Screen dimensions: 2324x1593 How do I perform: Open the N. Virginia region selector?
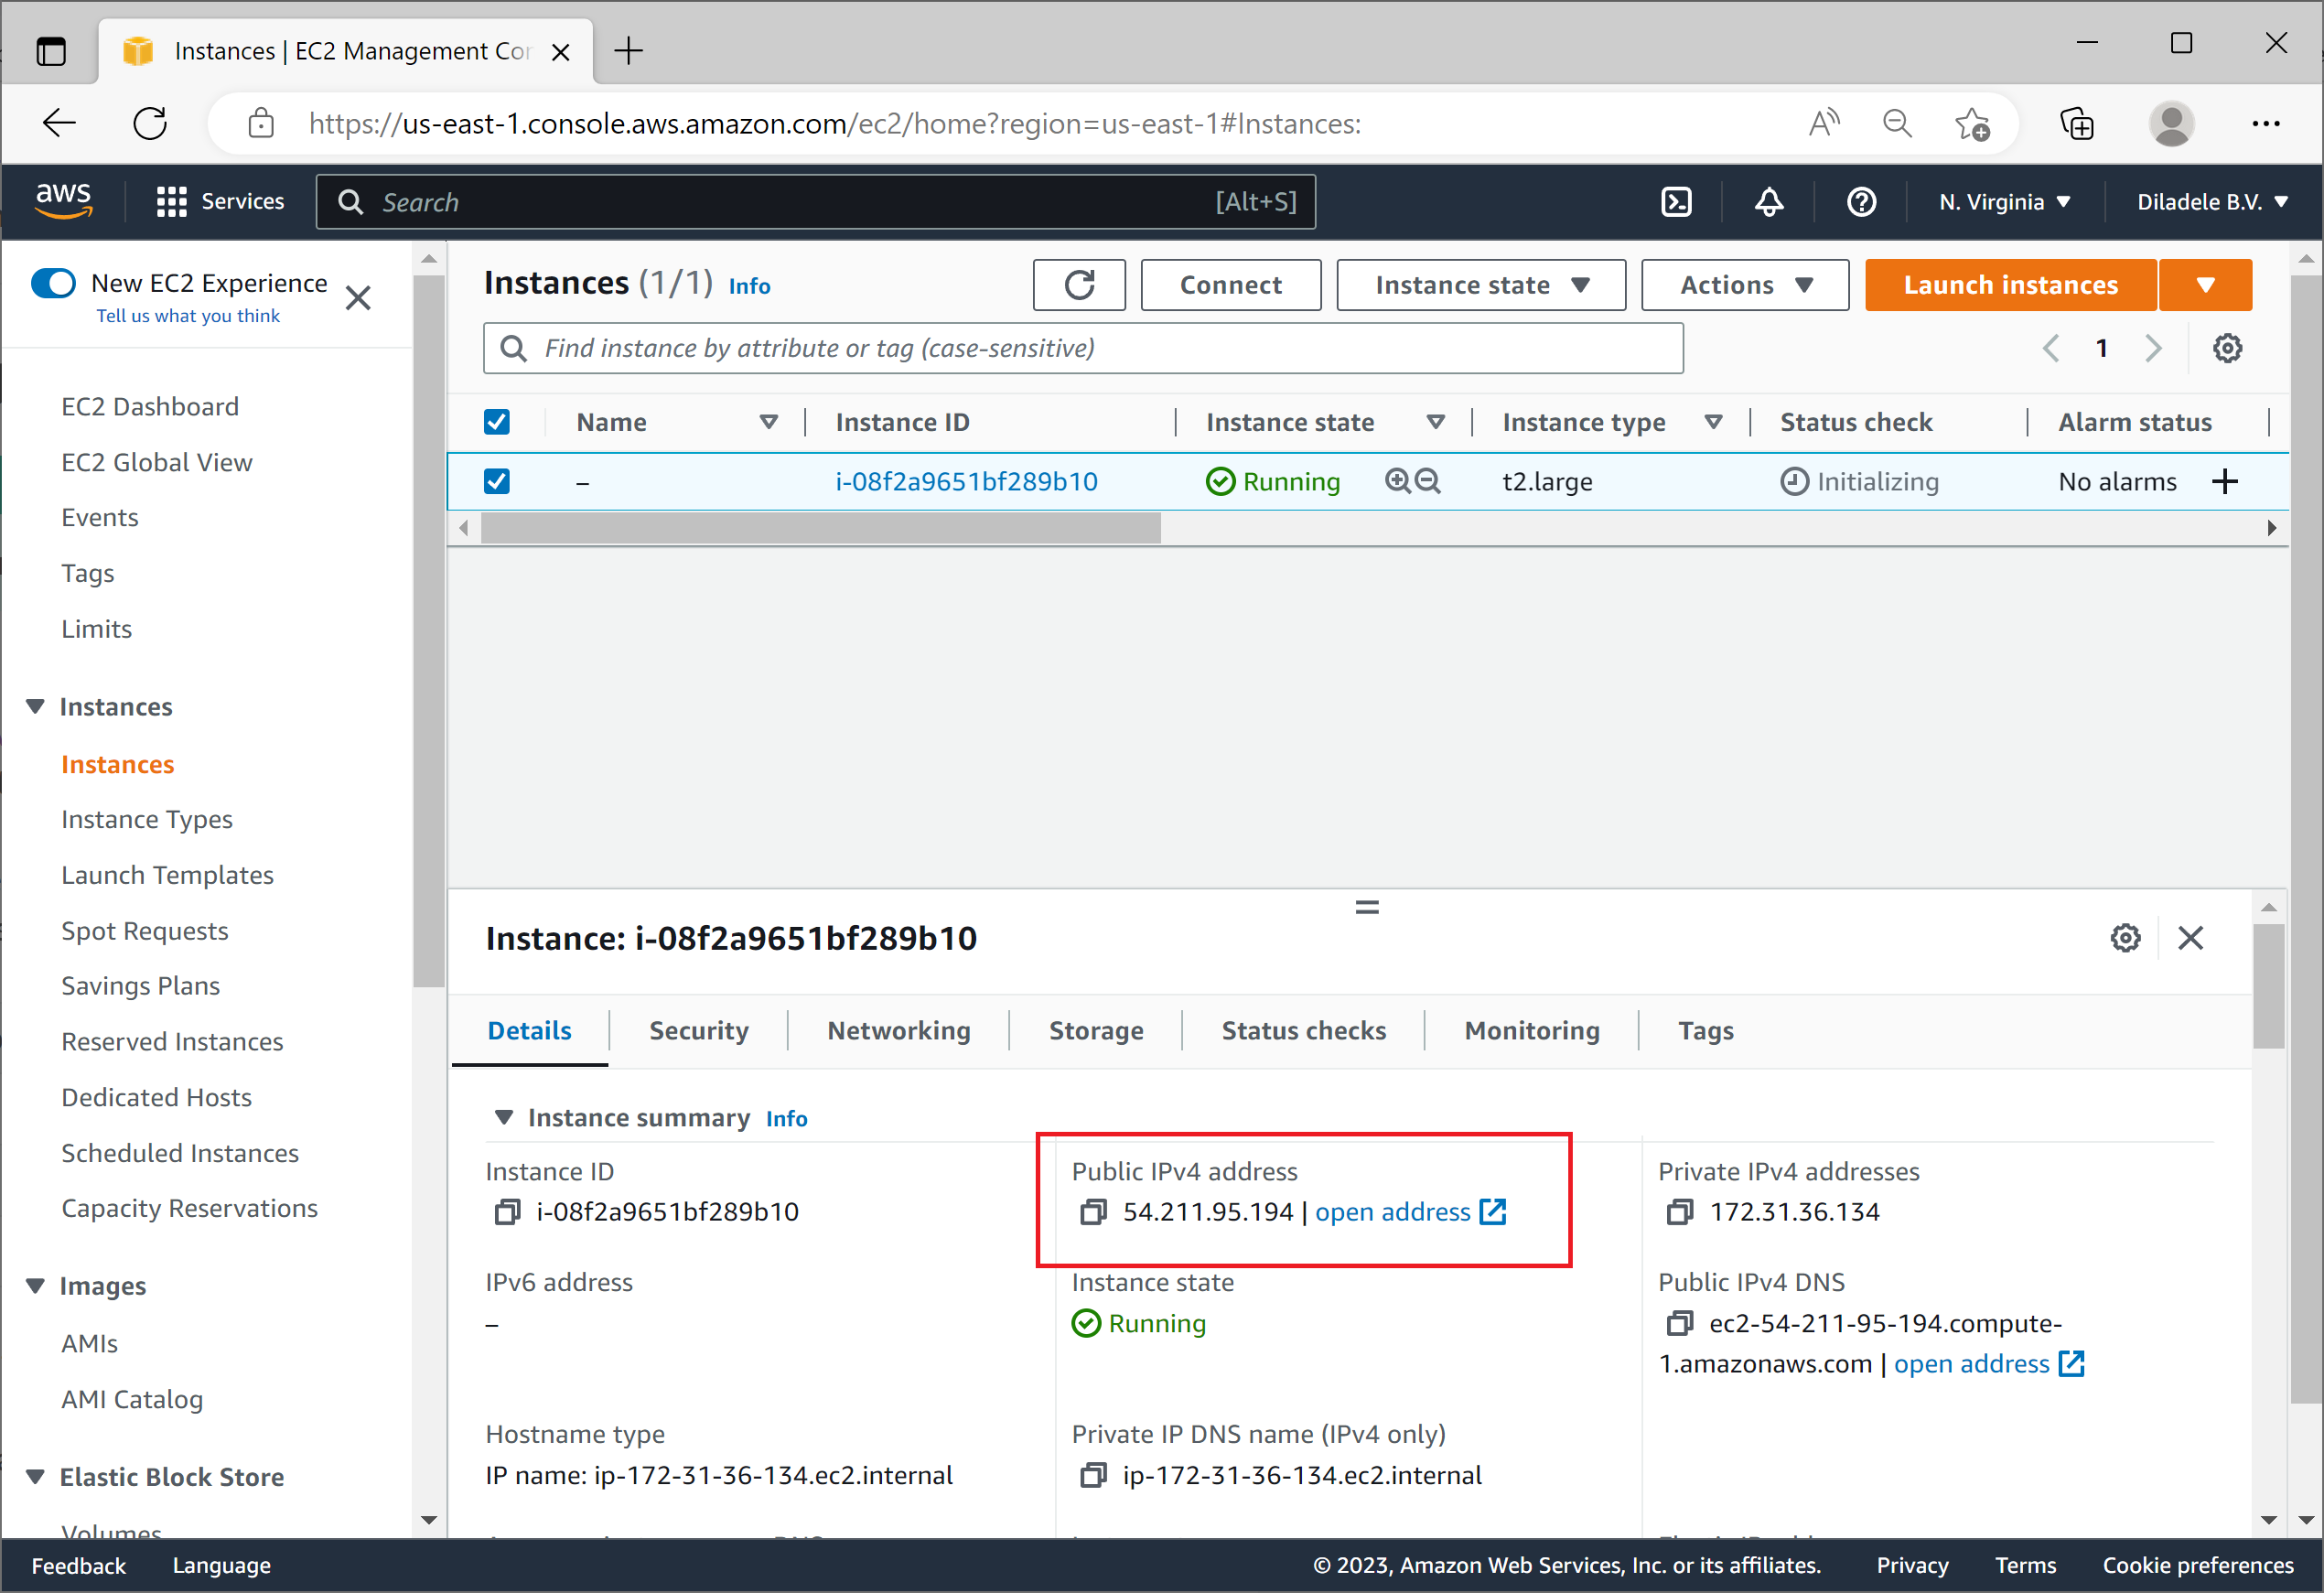pyautogui.click(x=2004, y=202)
